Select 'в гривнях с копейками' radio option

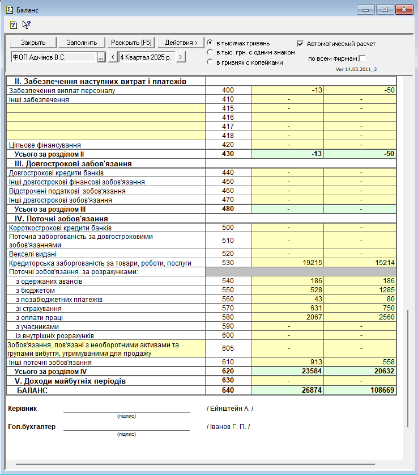tap(210, 62)
